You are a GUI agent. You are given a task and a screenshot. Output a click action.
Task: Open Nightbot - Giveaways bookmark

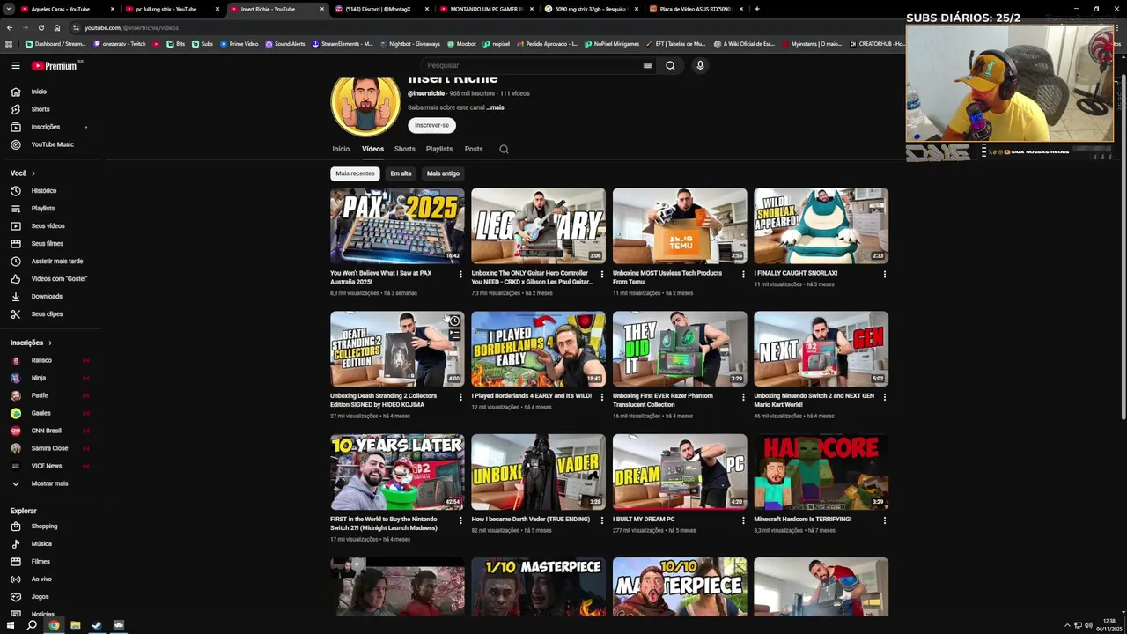409,44
